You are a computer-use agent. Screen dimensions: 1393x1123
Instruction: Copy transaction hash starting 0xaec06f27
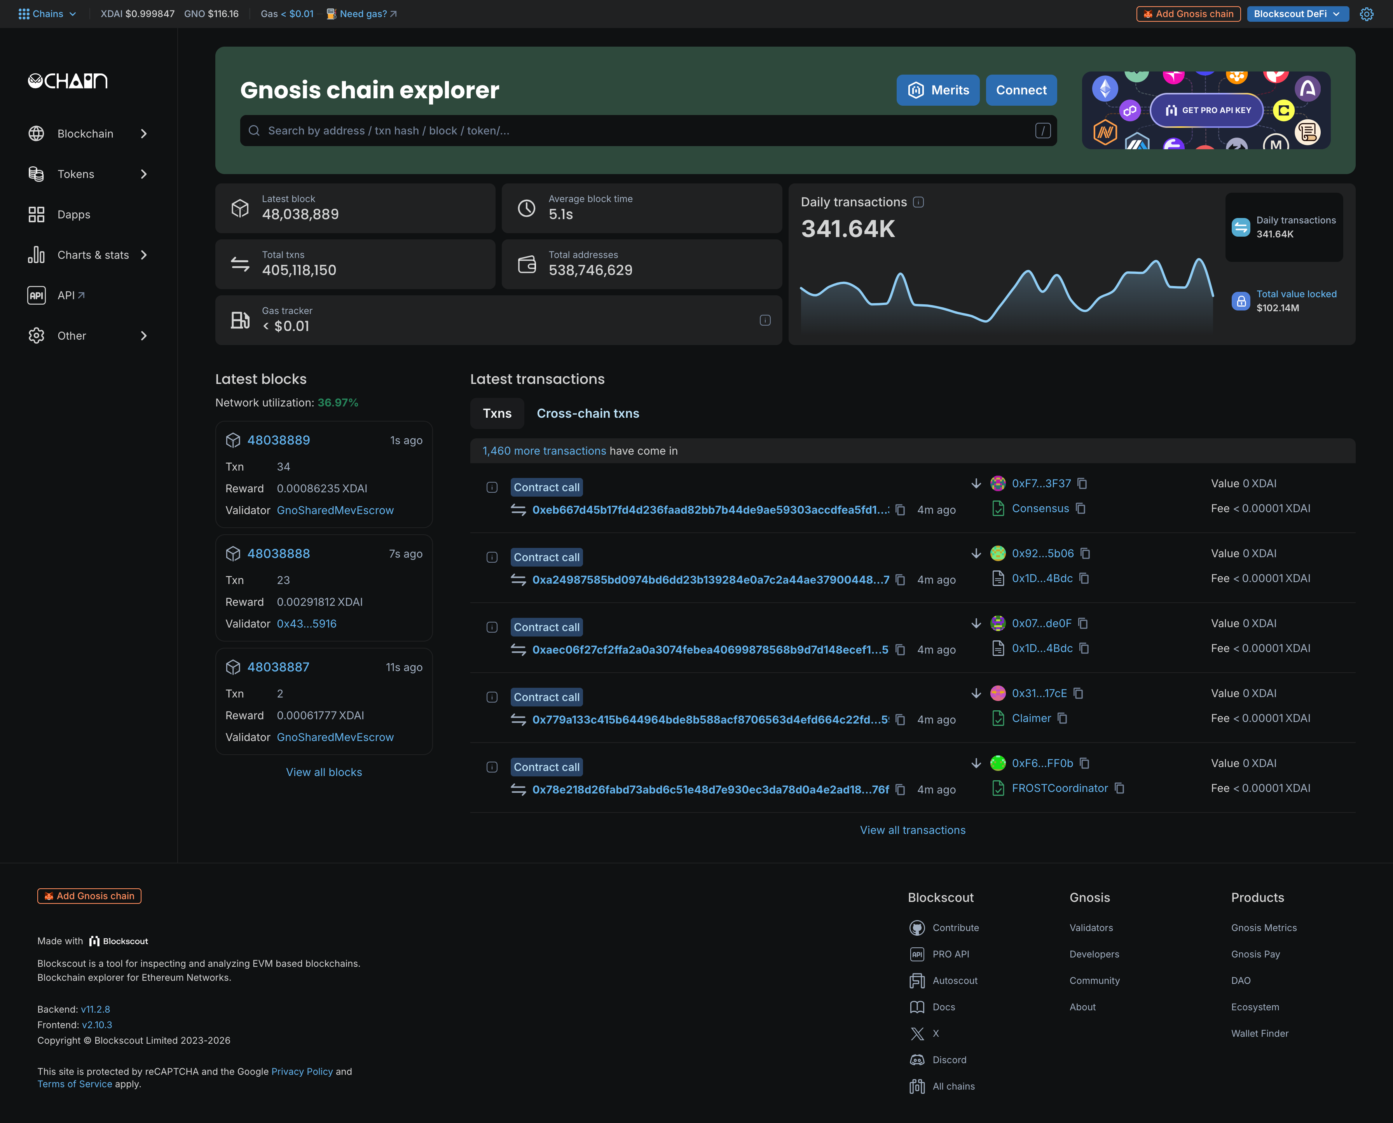(x=900, y=649)
